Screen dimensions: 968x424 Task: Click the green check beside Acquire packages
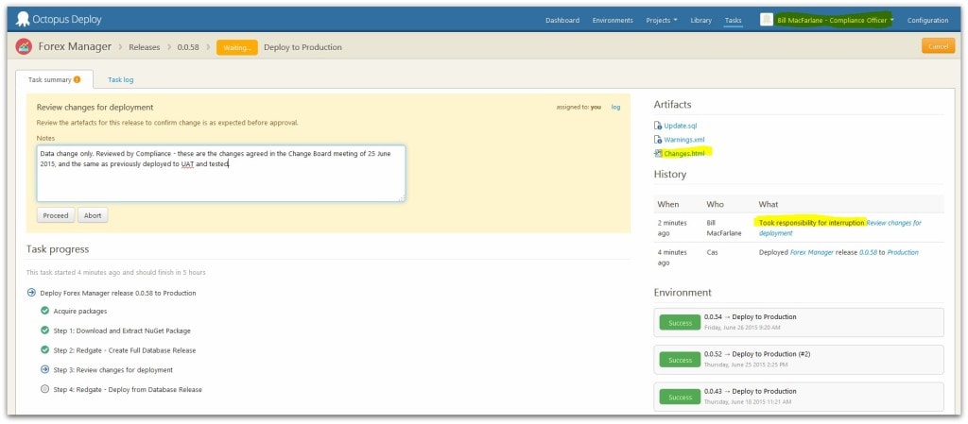click(x=45, y=311)
